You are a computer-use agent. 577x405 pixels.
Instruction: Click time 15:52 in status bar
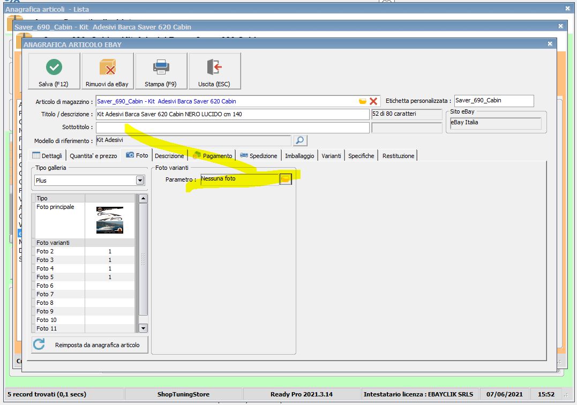[x=546, y=394]
